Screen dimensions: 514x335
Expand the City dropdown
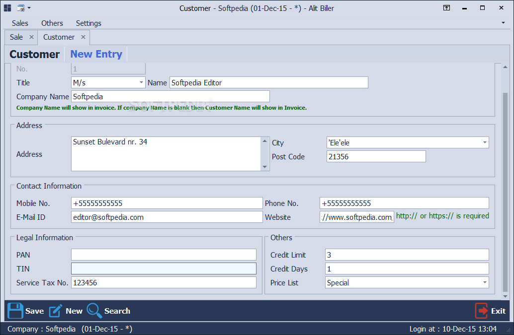tap(485, 142)
